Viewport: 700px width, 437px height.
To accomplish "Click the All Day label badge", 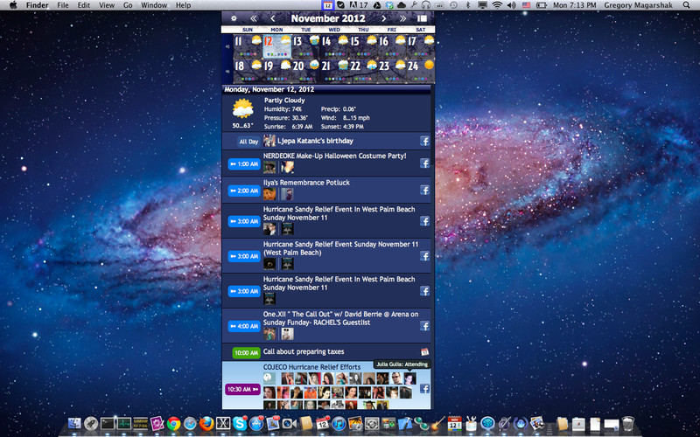I will (248, 142).
